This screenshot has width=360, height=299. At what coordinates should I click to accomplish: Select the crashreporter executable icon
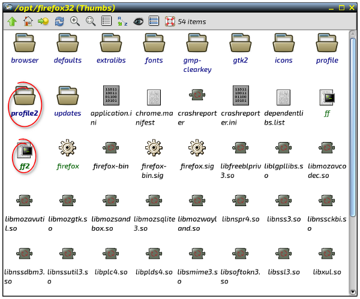[197, 95]
